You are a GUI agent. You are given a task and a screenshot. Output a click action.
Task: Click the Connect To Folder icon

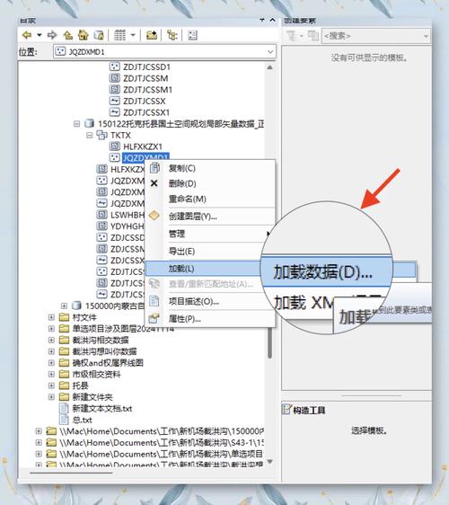(152, 35)
